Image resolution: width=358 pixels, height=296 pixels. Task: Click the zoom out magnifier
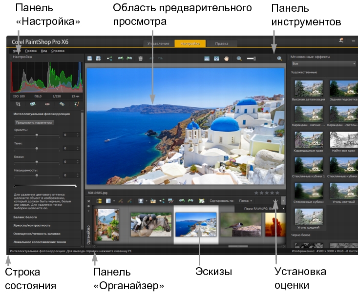239,59
